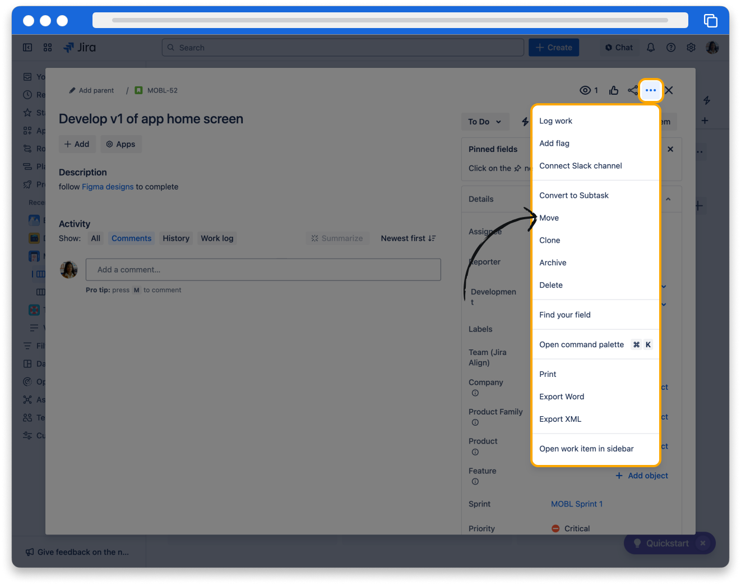This screenshot has height=585, width=741.
Task: Select Move from the actions menu
Action: (x=595, y=218)
